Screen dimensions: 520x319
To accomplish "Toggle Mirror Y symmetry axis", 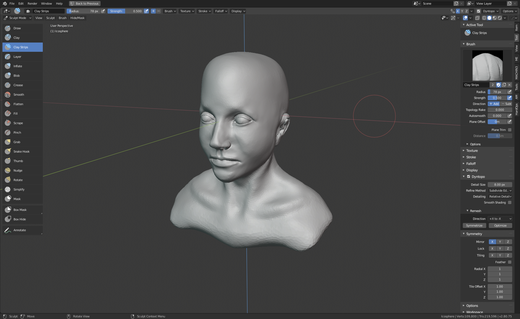I will (x=500, y=242).
